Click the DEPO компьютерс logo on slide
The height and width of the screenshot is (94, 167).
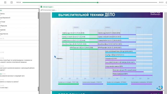(x=156, y=14)
